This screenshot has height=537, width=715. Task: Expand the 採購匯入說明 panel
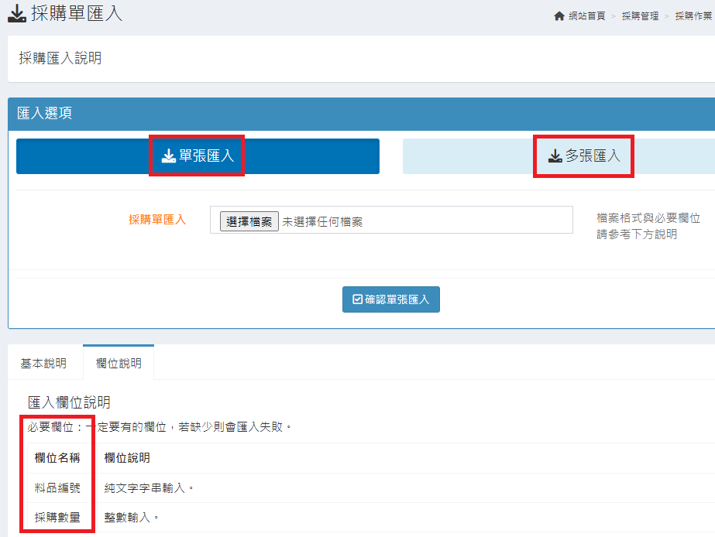[60, 59]
